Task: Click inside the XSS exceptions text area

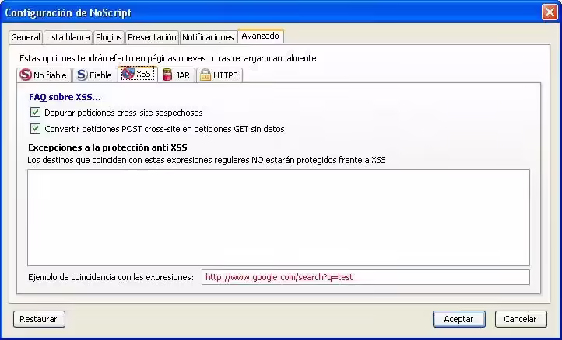Action: tap(279, 217)
